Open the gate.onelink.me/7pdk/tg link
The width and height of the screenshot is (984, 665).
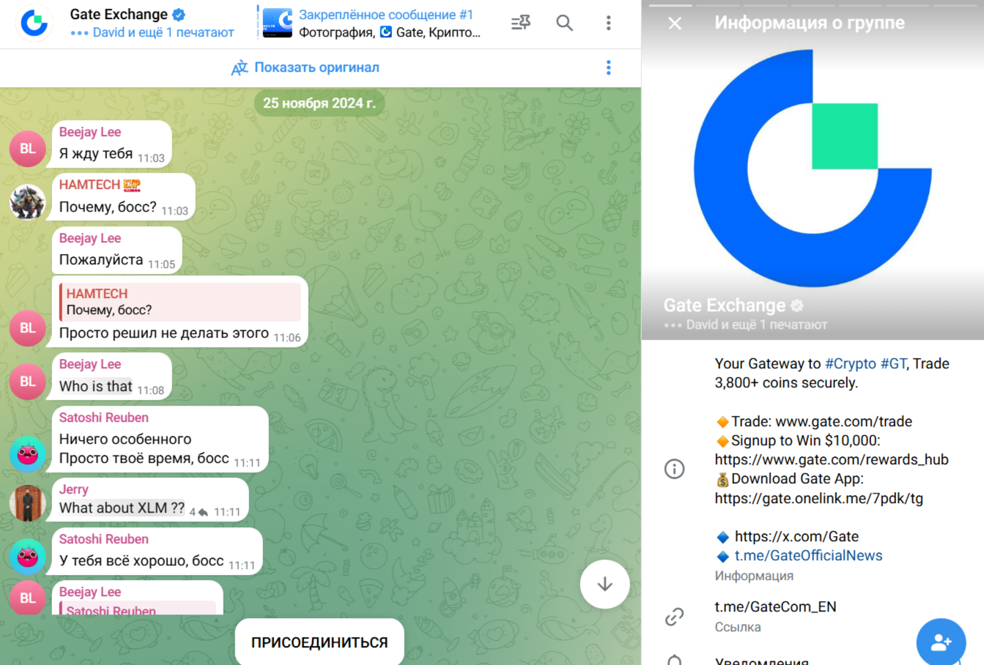point(819,499)
